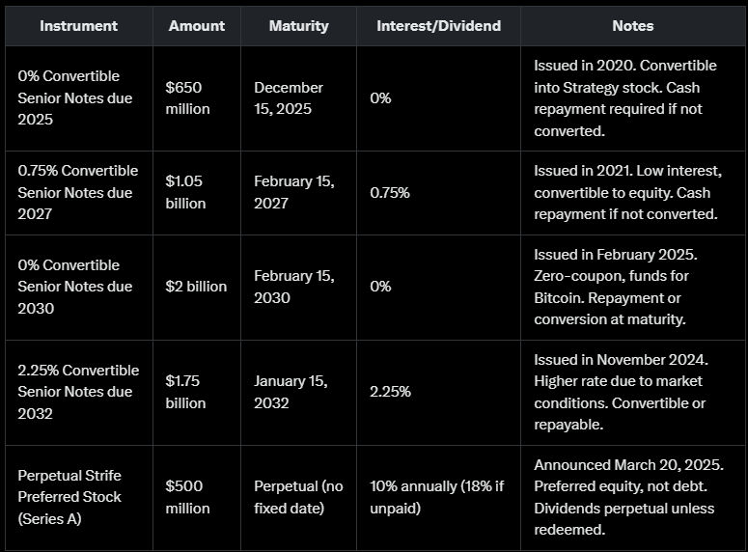Select the $650 million amount cell
This screenshot has height=552, width=748.
[x=187, y=98]
